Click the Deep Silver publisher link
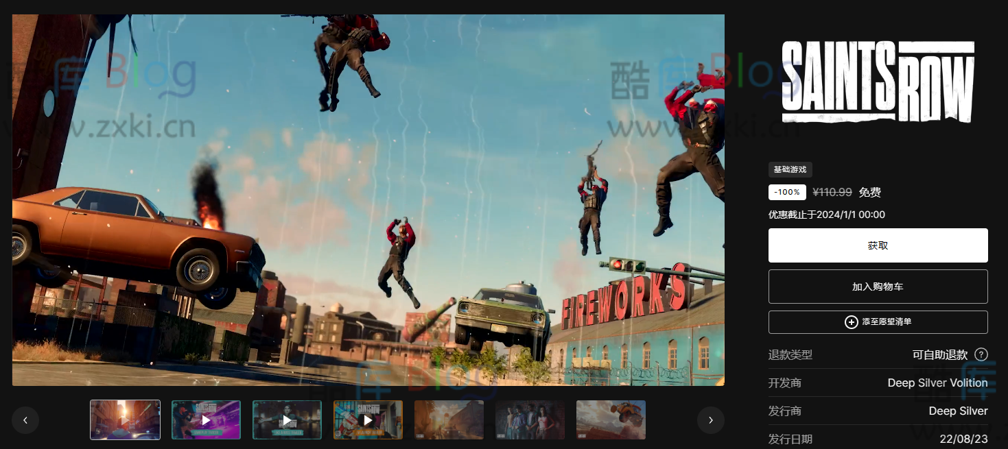Viewport: 1008px width, 449px height. pos(958,411)
